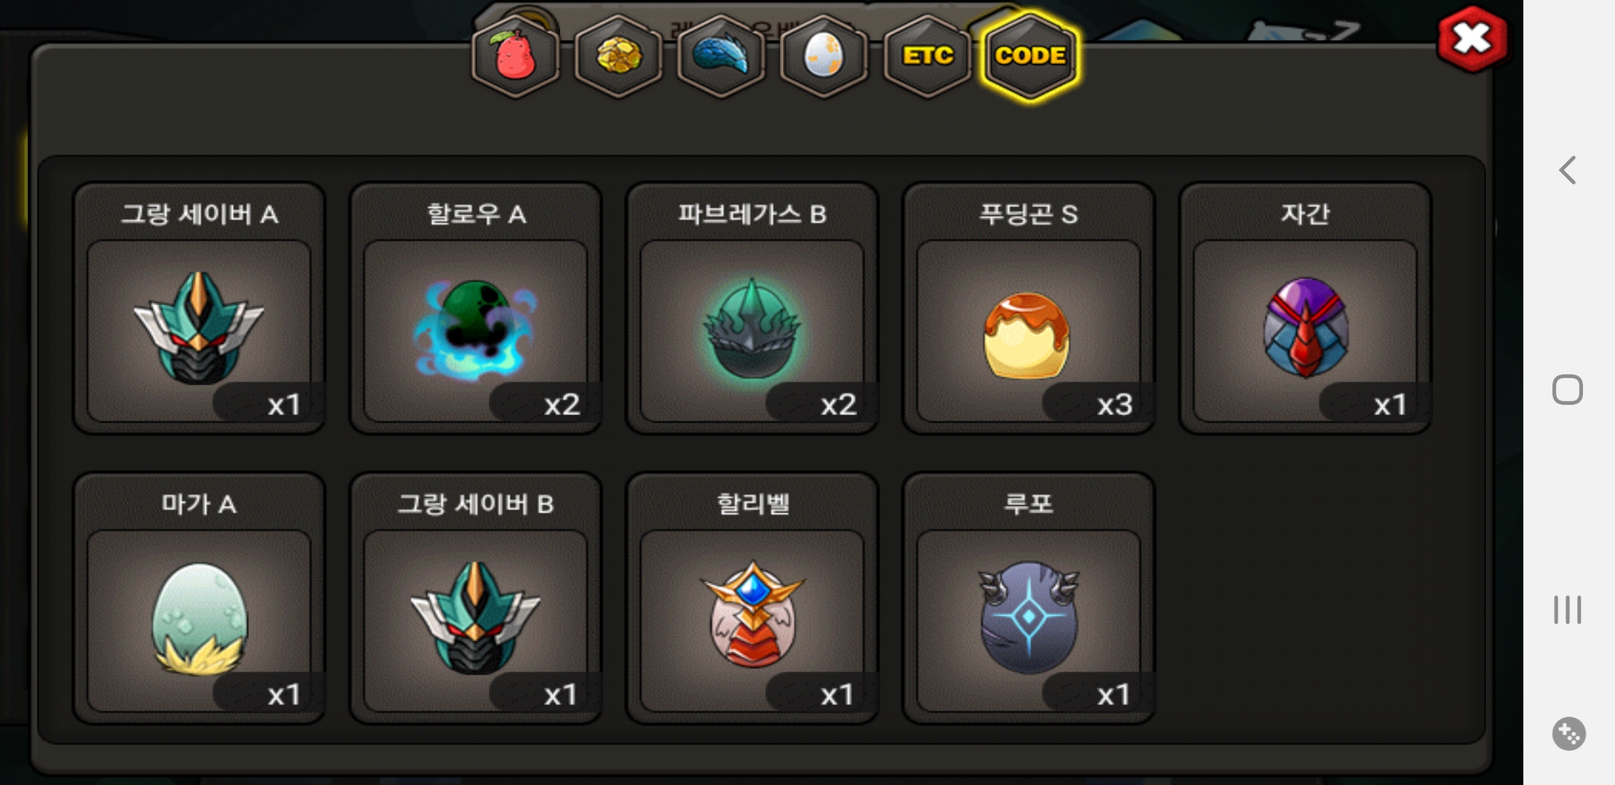Choose the 할로우 A flaming egg
Screen dimensions: 1615x785
pyautogui.click(x=475, y=308)
